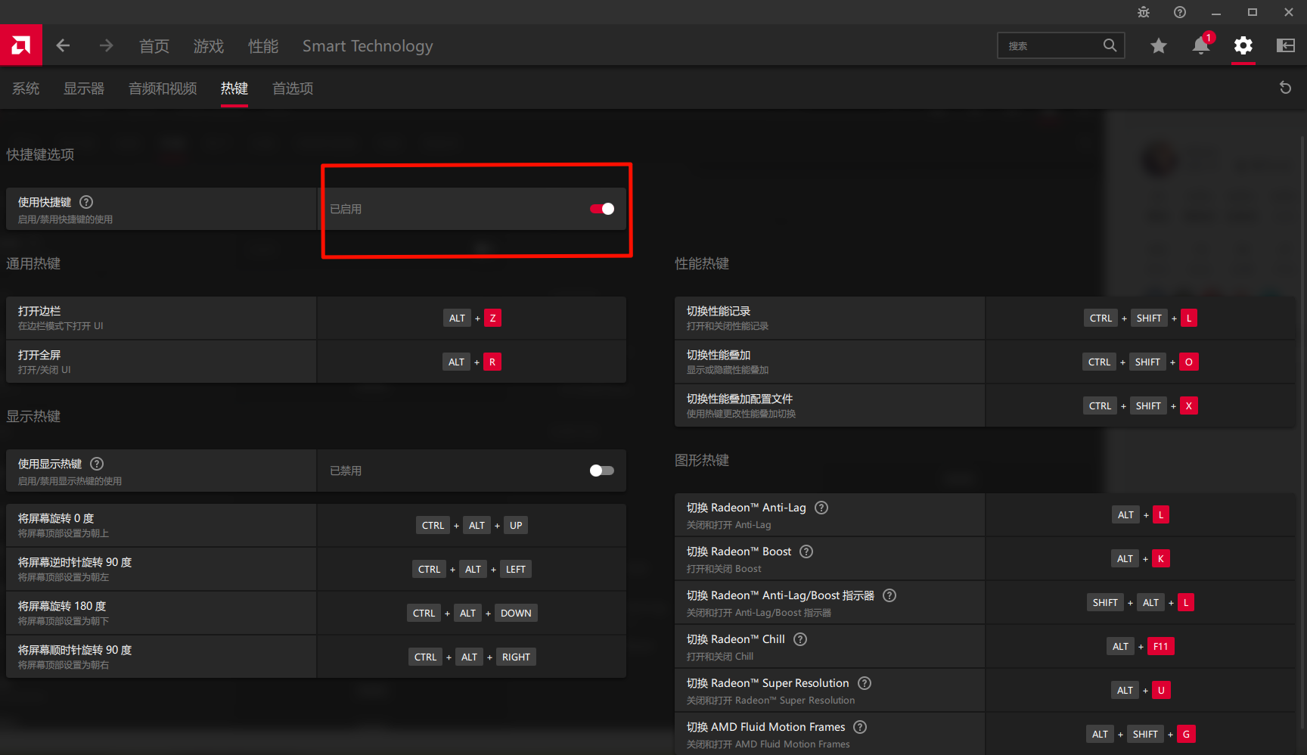This screenshot has width=1307, height=755.
Task: Reset hotkeys with the restore arrow icon
Action: 1284,88
